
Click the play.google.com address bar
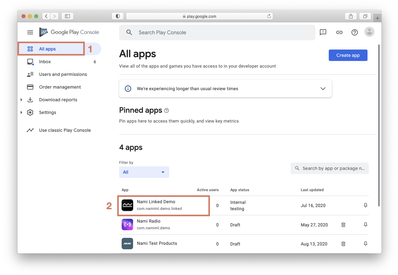[x=199, y=16]
